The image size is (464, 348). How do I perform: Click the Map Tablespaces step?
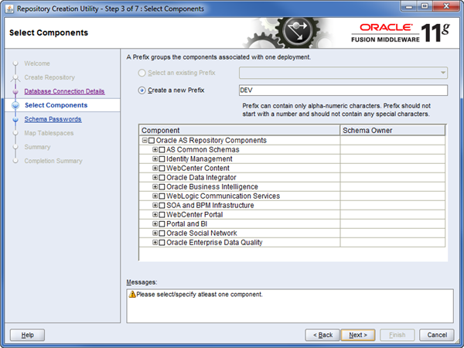coord(49,133)
